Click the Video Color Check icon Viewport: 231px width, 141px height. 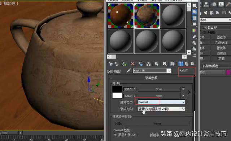(195, 30)
